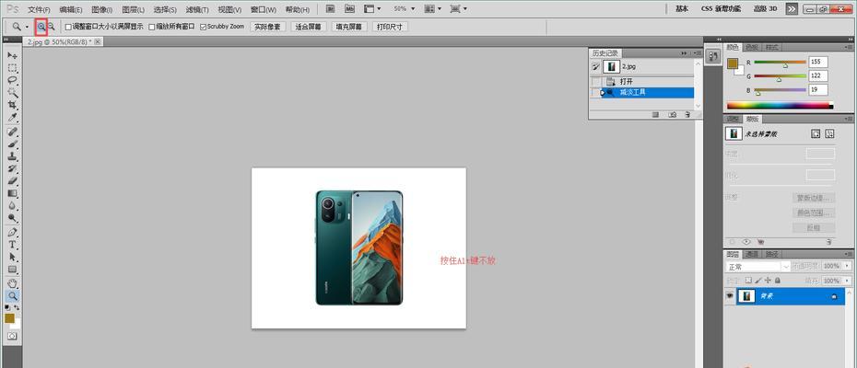Click the Zoom In magnifier option
The width and height of the screenshot is (857, 368).
click(x=41, y=26)
